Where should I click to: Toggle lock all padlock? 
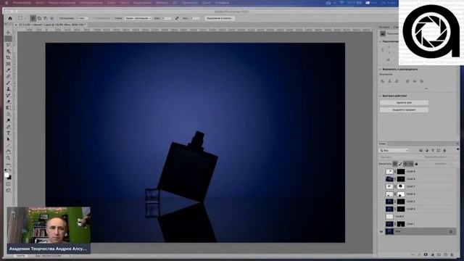(416, 164)
